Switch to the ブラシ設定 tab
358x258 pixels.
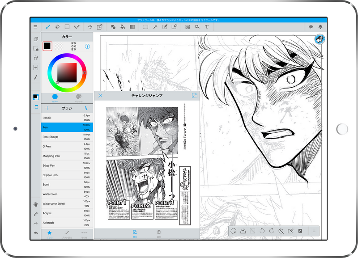pyautogui.click(x=67, y=234)
